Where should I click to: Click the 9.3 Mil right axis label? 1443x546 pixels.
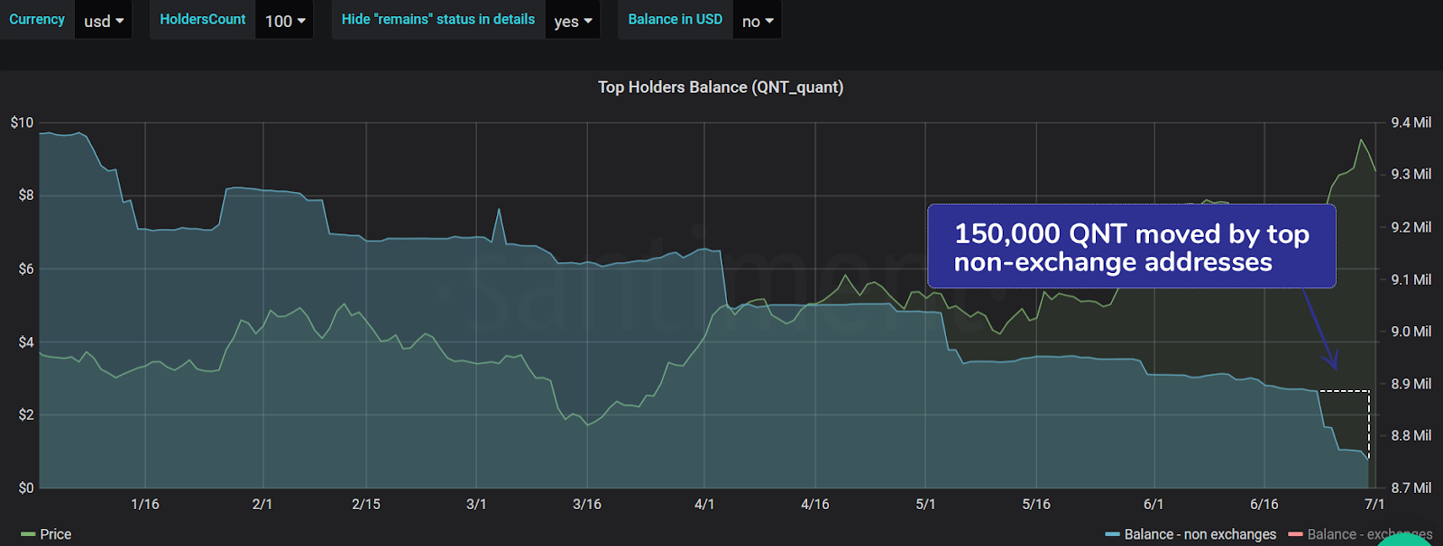(1411, 175)
